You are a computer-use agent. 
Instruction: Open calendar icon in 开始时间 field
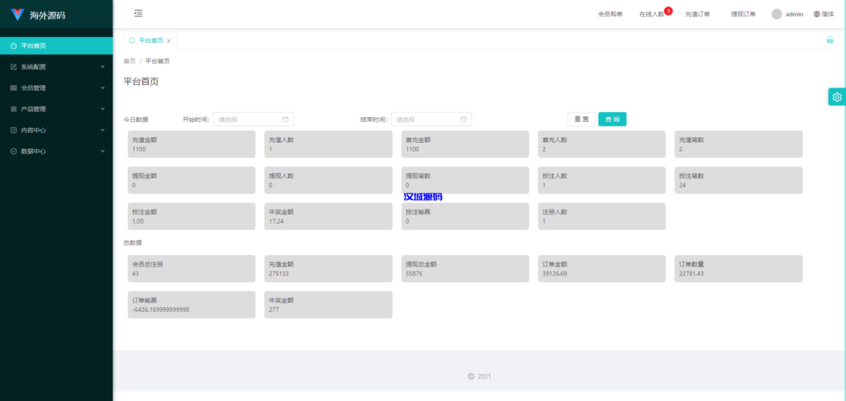pyautogui.click(x=286, y=119)
